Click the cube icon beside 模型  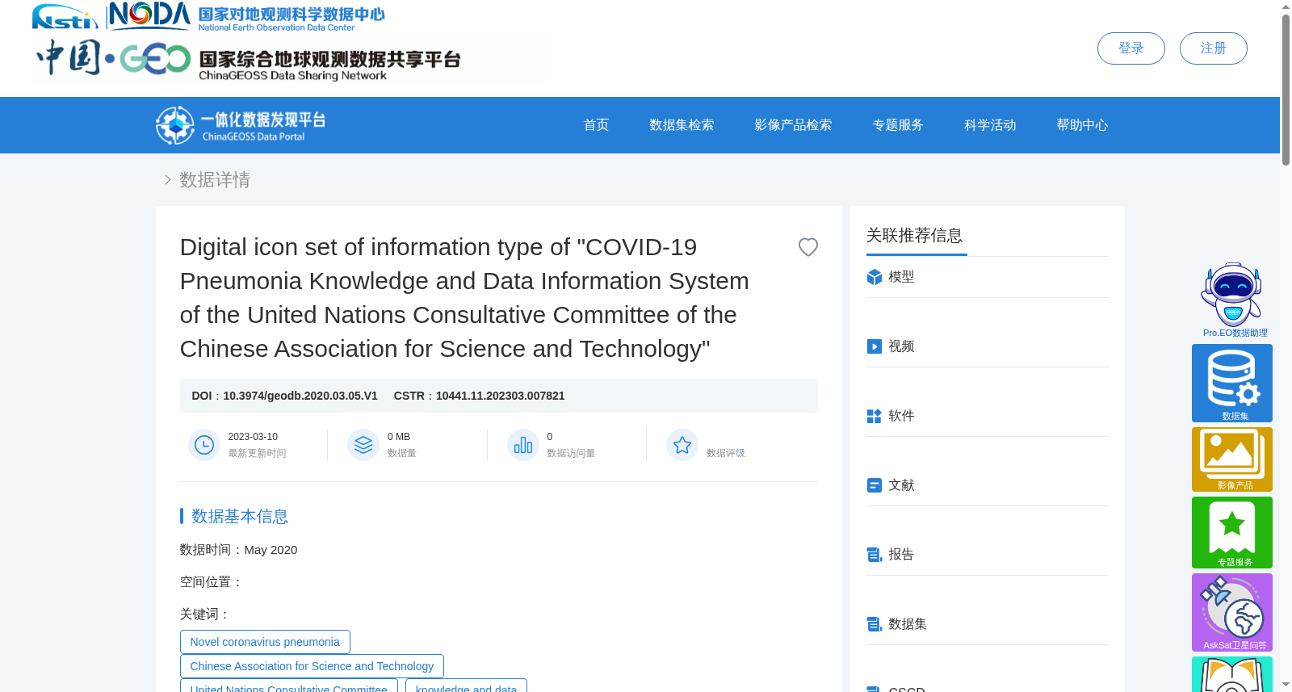(874, 277)
